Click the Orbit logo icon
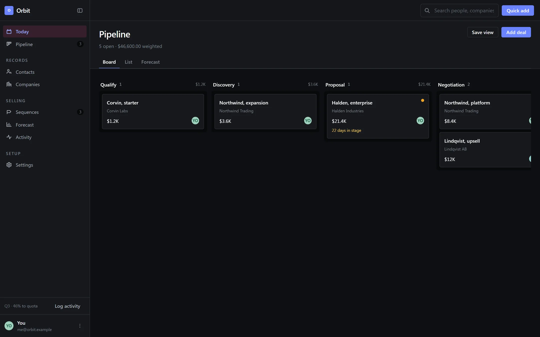The image size is (540, 337). (x=9, y=10)
